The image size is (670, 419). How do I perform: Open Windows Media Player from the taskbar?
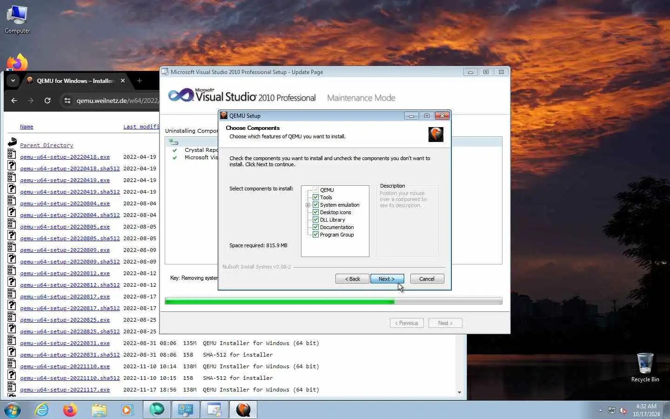tap(127, 410)
